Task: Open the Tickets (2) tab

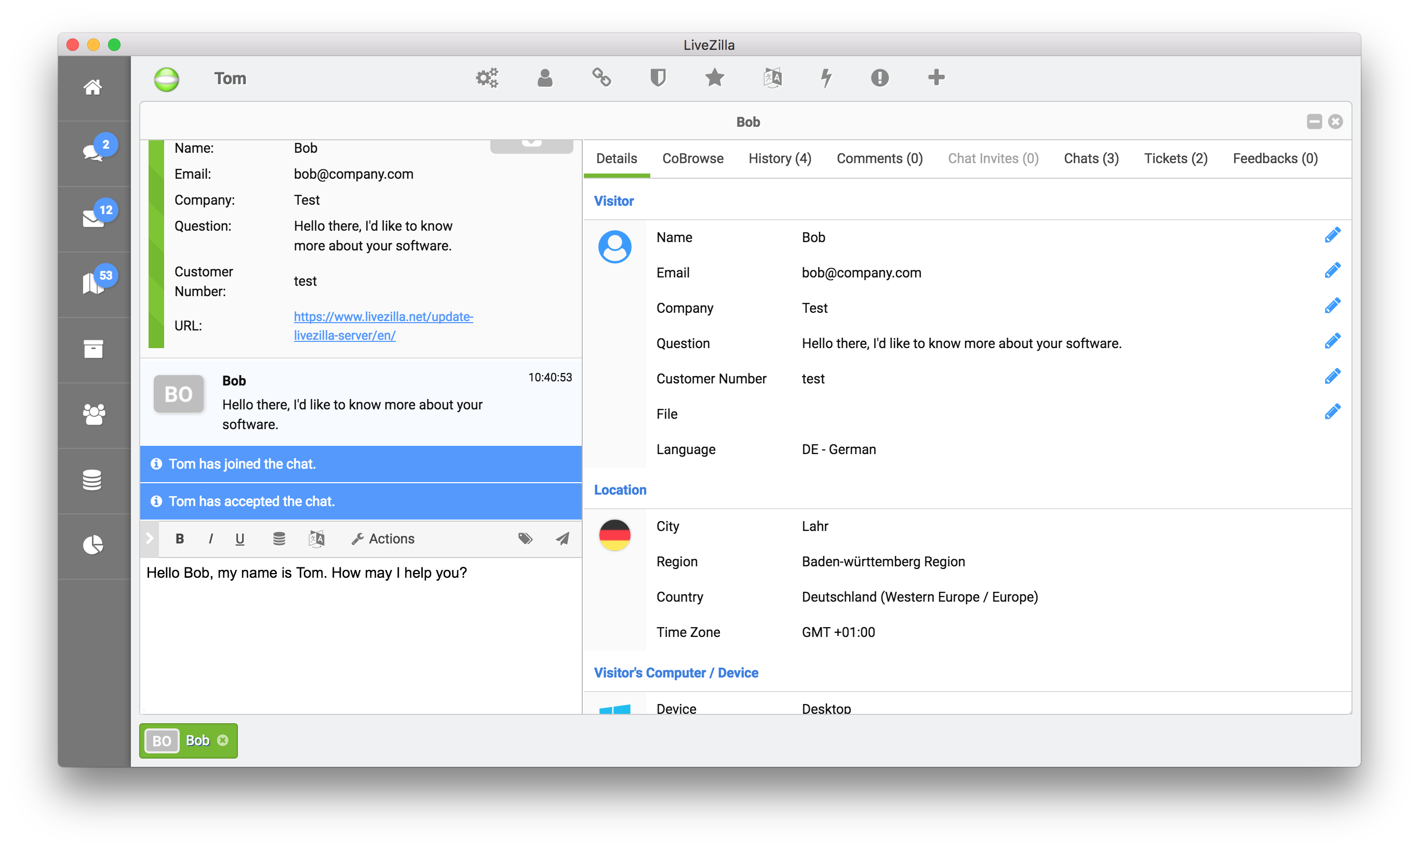Action: pyautogui.click(x=1175, y=158)
